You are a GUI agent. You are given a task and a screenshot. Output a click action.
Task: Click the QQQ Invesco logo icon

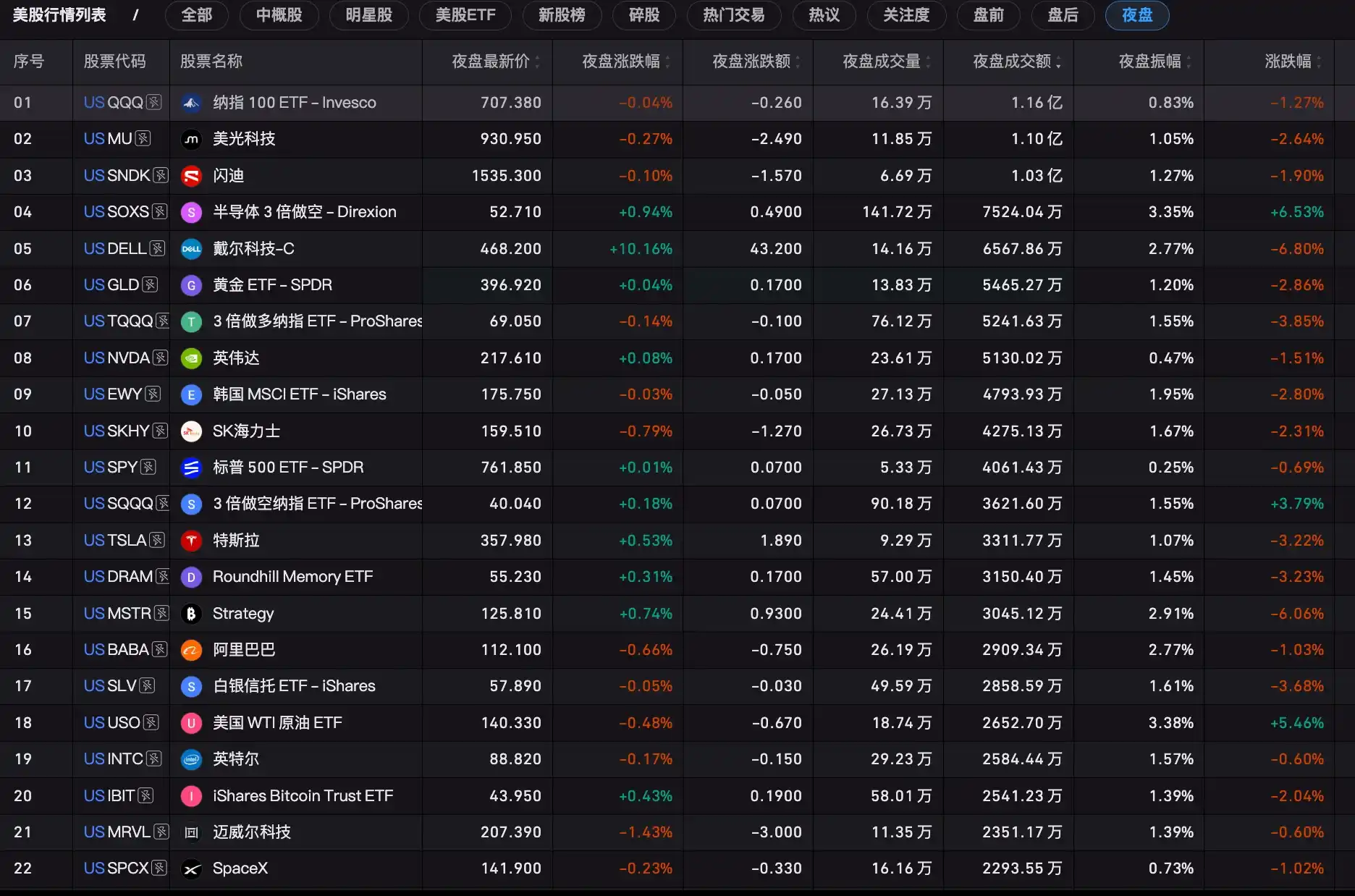pyautogui.click(x=191, y=103)
